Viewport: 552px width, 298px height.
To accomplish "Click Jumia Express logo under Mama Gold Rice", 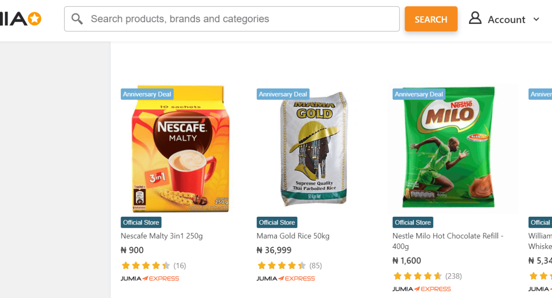I will point(285,278).
